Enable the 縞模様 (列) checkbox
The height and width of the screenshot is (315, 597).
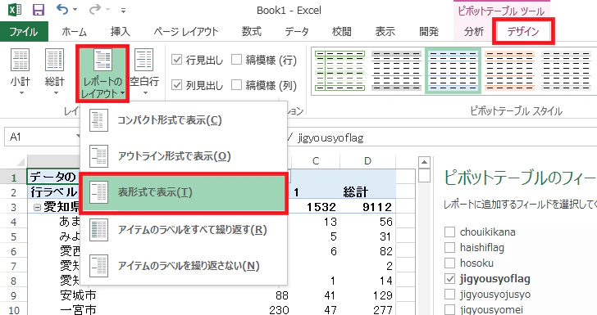[237, 85]
